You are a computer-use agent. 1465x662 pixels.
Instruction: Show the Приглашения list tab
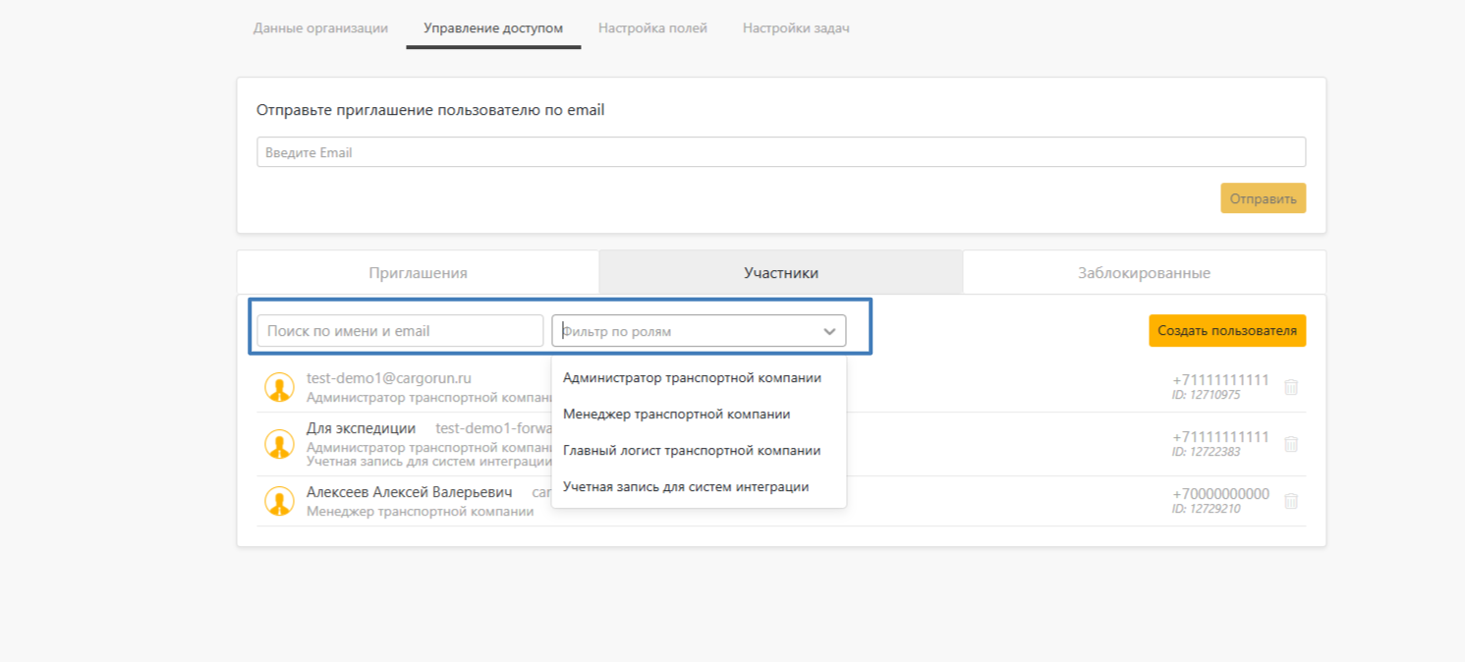(418, 273)
